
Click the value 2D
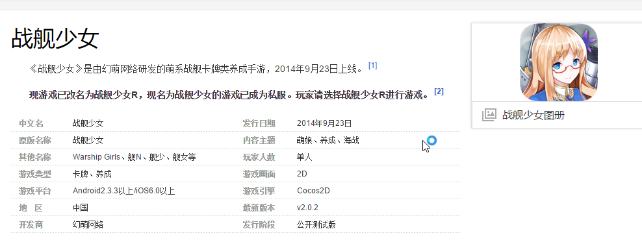pos(302,174)
